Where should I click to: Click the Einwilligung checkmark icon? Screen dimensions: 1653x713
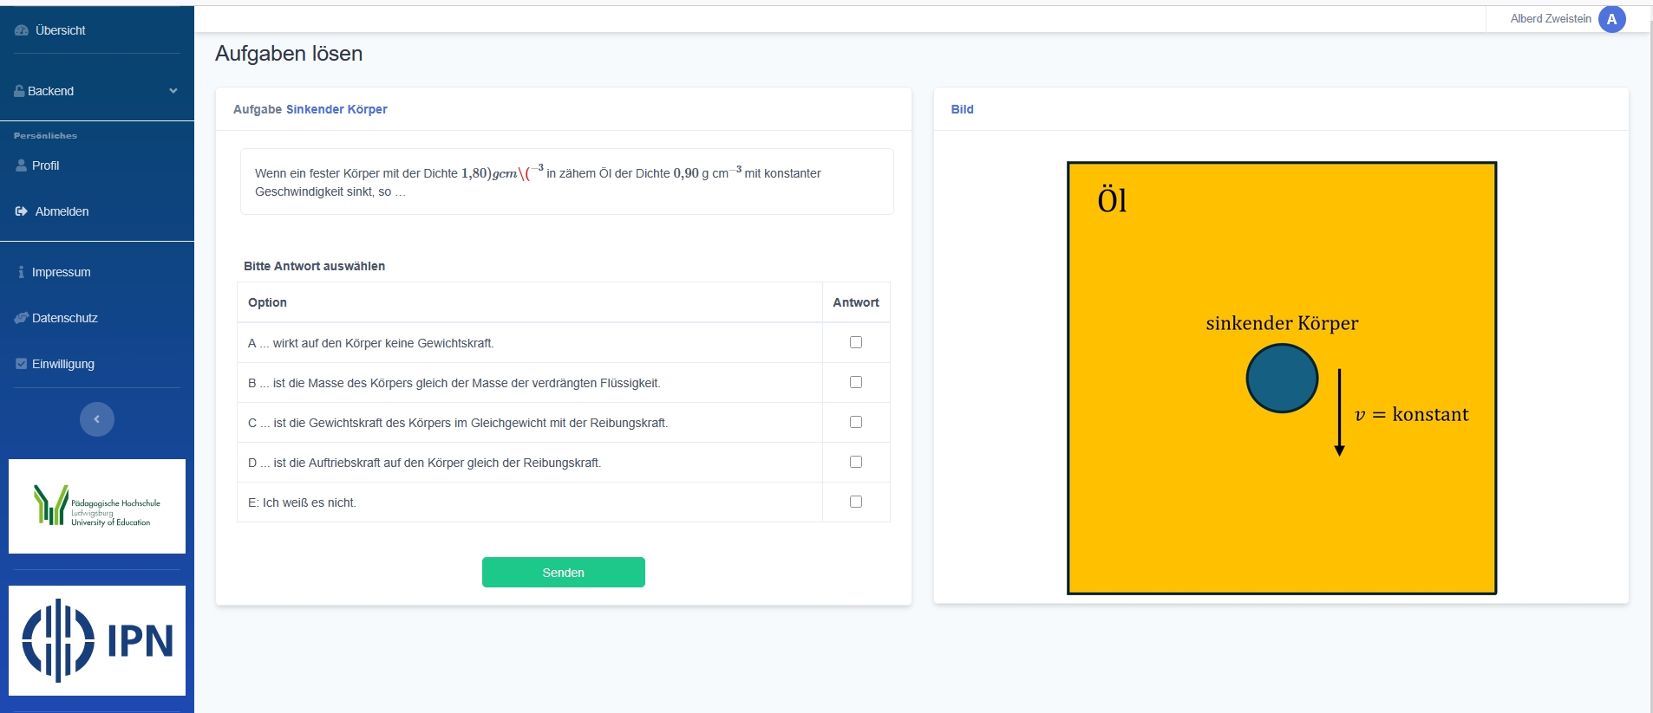[x=22, y=364]
